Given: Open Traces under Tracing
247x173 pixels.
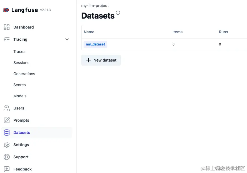Looking at the screenshot, I should [19, 52].
